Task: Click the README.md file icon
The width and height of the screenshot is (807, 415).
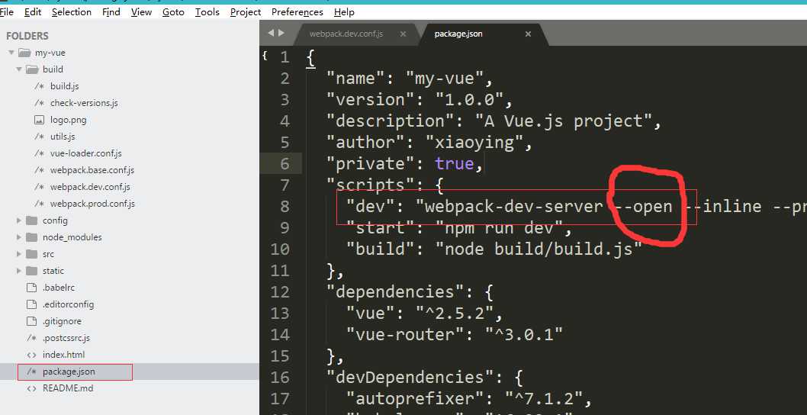Action: click(x=32, y=388)
